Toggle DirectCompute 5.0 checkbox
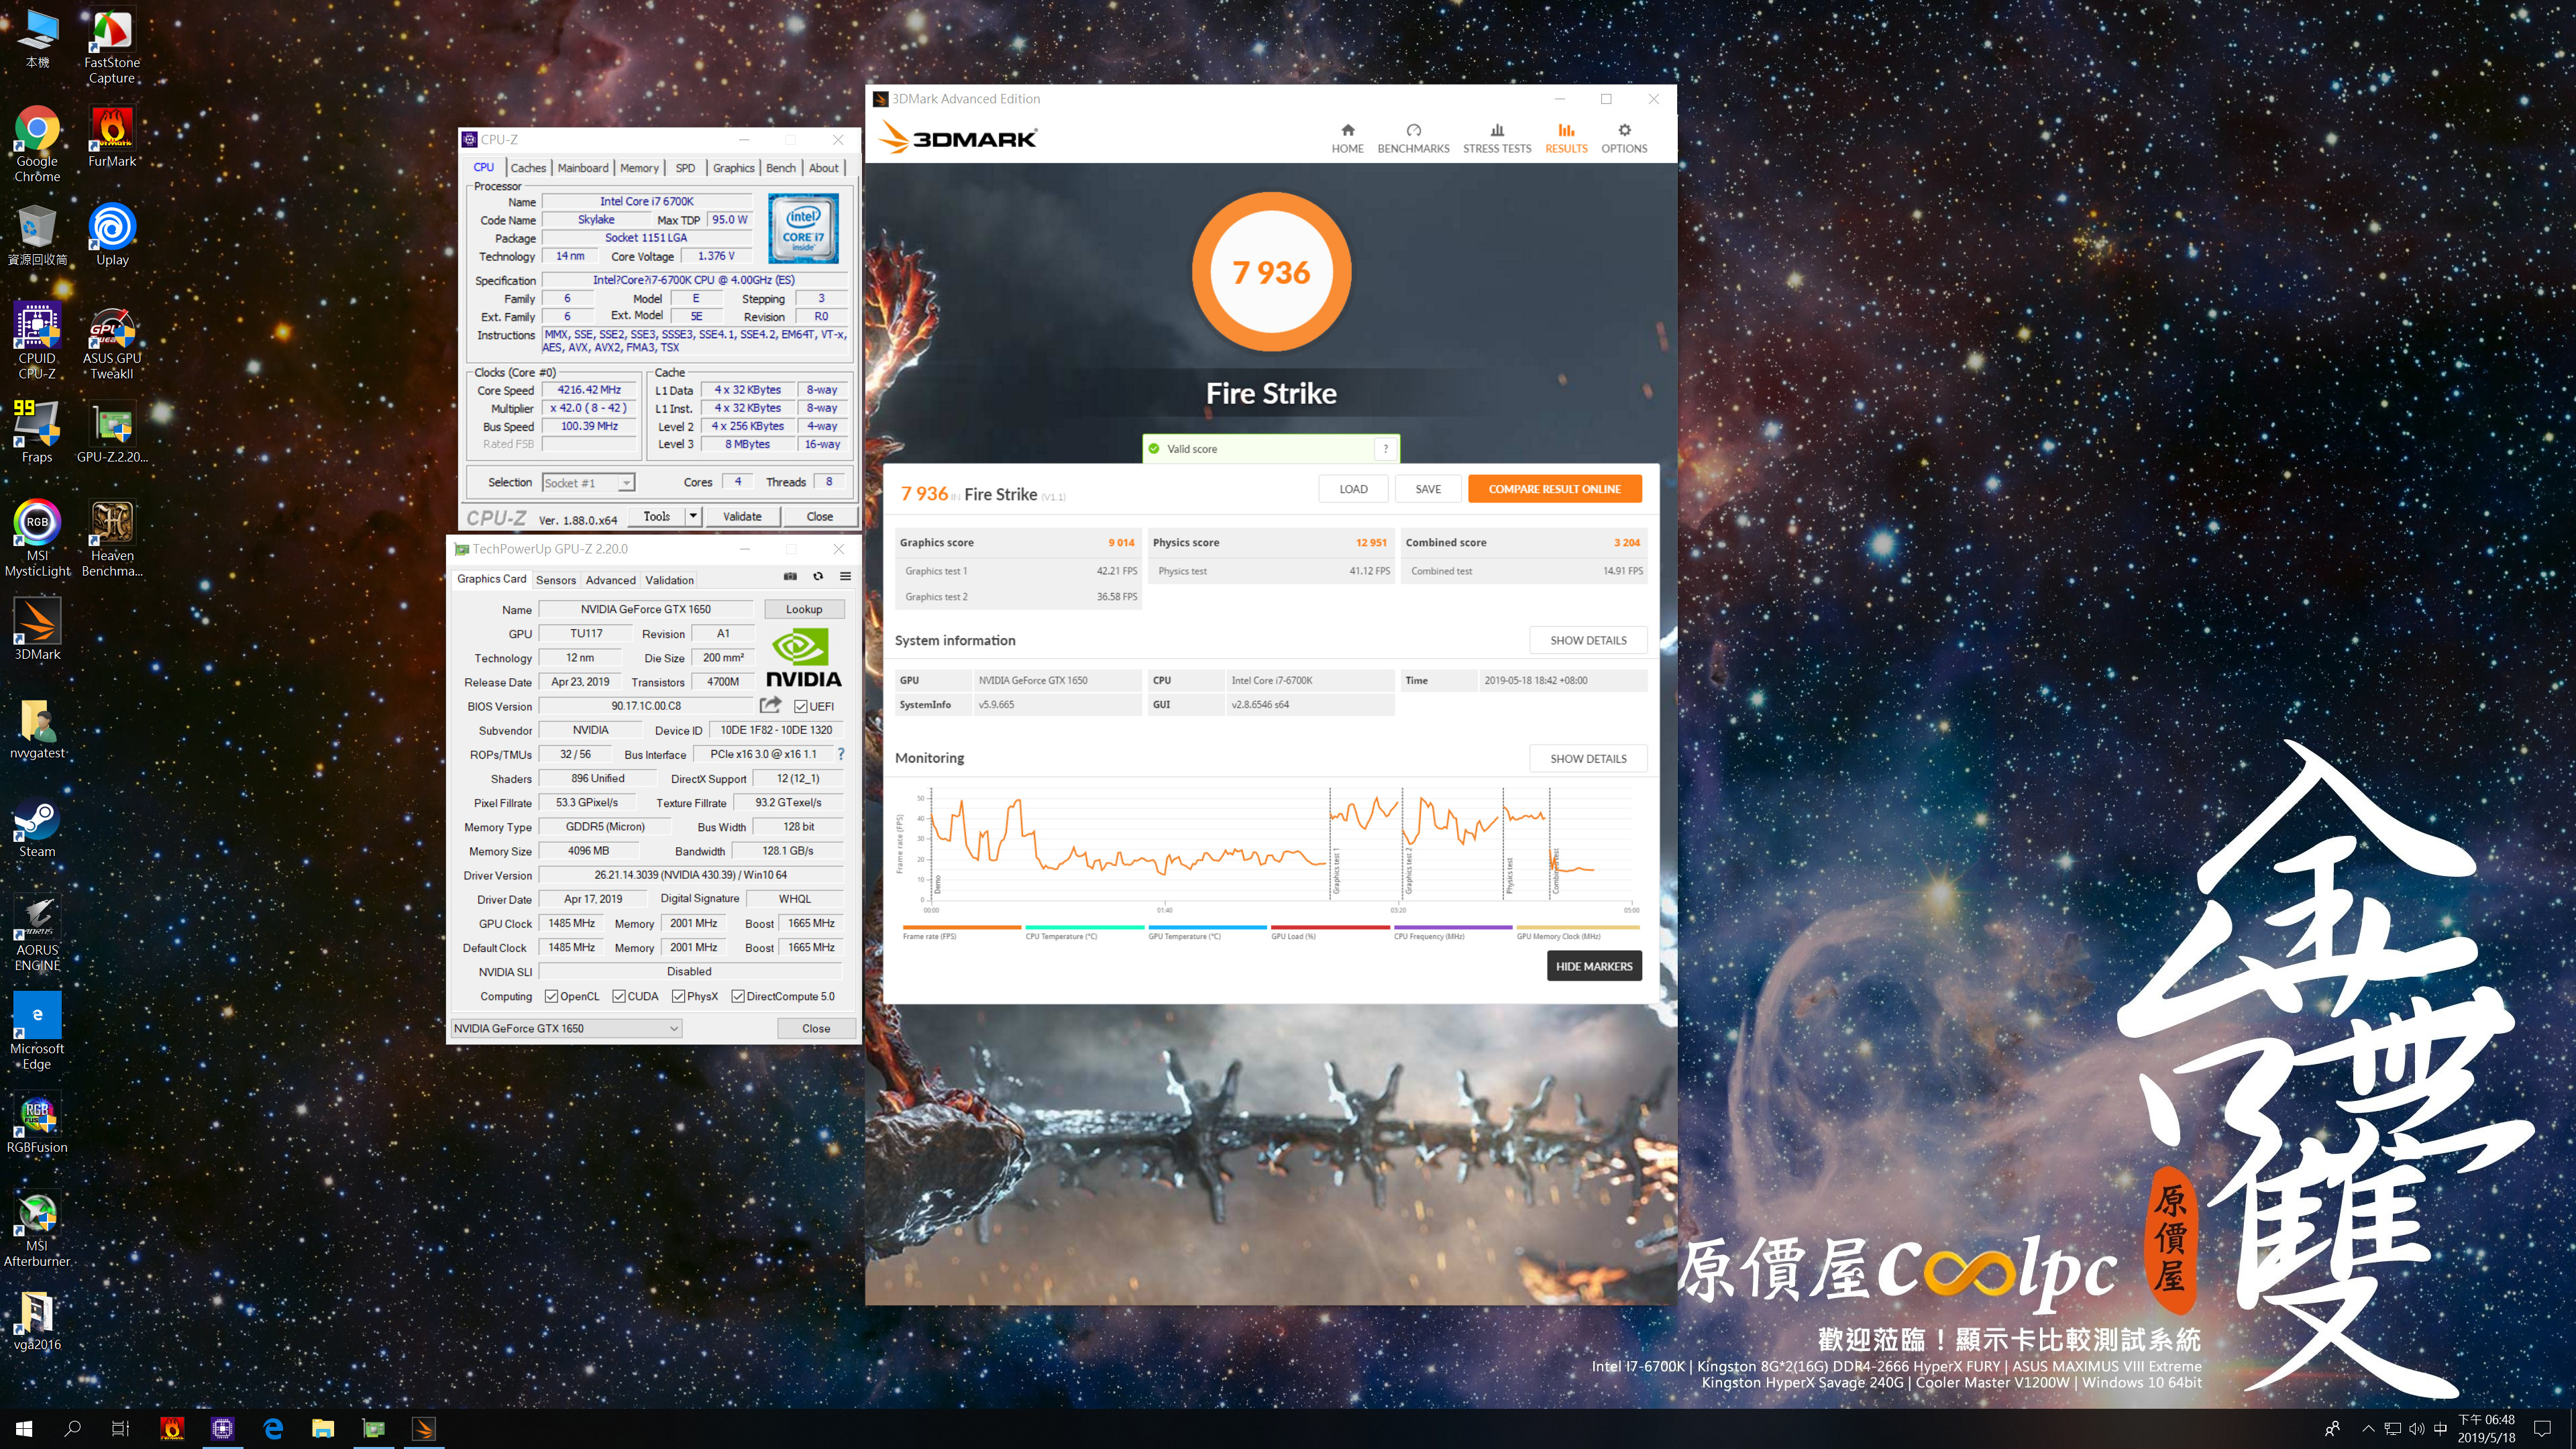Screen dimensions: 2576x1449 point(738,996)
